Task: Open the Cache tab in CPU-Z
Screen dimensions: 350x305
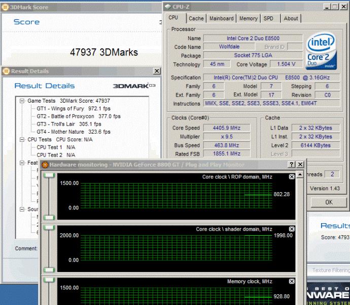Action: tap(196, 18)
